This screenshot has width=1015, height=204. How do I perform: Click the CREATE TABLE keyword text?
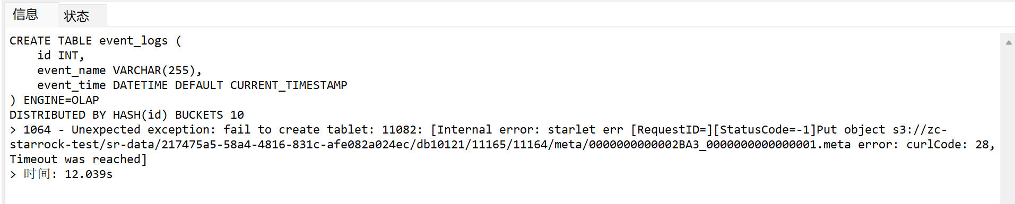(x=50, y=41)
